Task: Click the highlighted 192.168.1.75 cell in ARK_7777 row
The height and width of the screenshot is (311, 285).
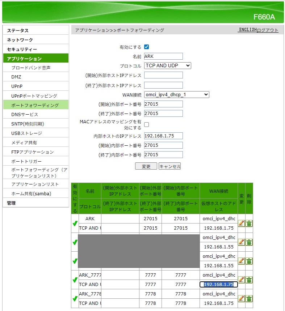Action: click(x=219, y=285)
